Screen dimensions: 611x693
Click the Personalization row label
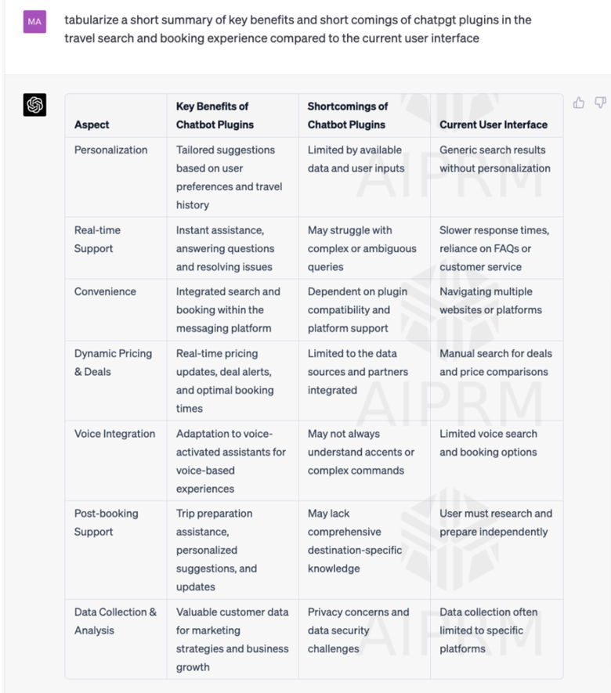110,150
